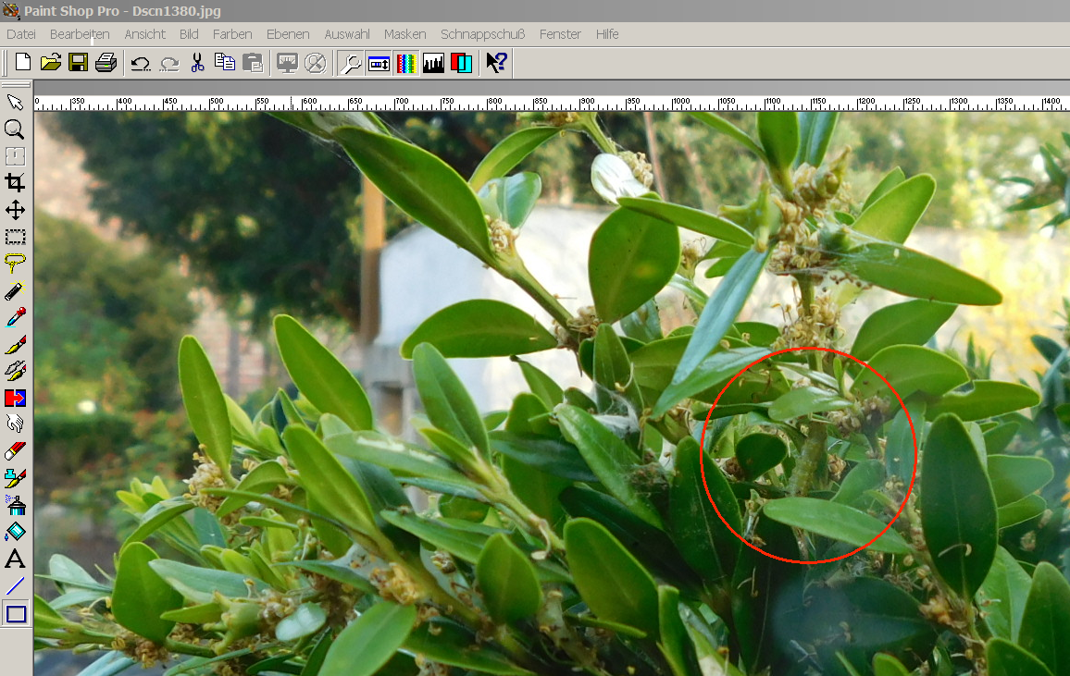Image resolution: width=1070 pixels, height=676 pixels.
Task: Select the Dropper color picker tool
Action: tap(15, 317)
